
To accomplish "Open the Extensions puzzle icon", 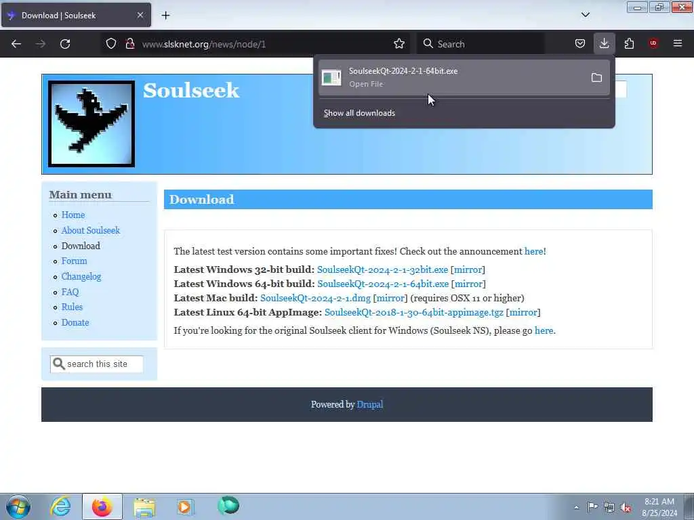I will (629, 44).
